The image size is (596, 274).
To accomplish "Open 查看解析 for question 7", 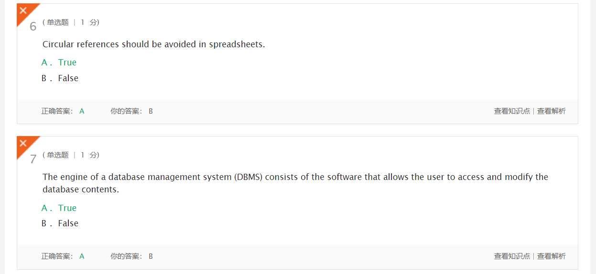I will [x=552, y=256].
